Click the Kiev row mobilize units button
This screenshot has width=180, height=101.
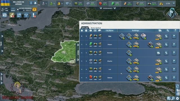coord(166,36)
